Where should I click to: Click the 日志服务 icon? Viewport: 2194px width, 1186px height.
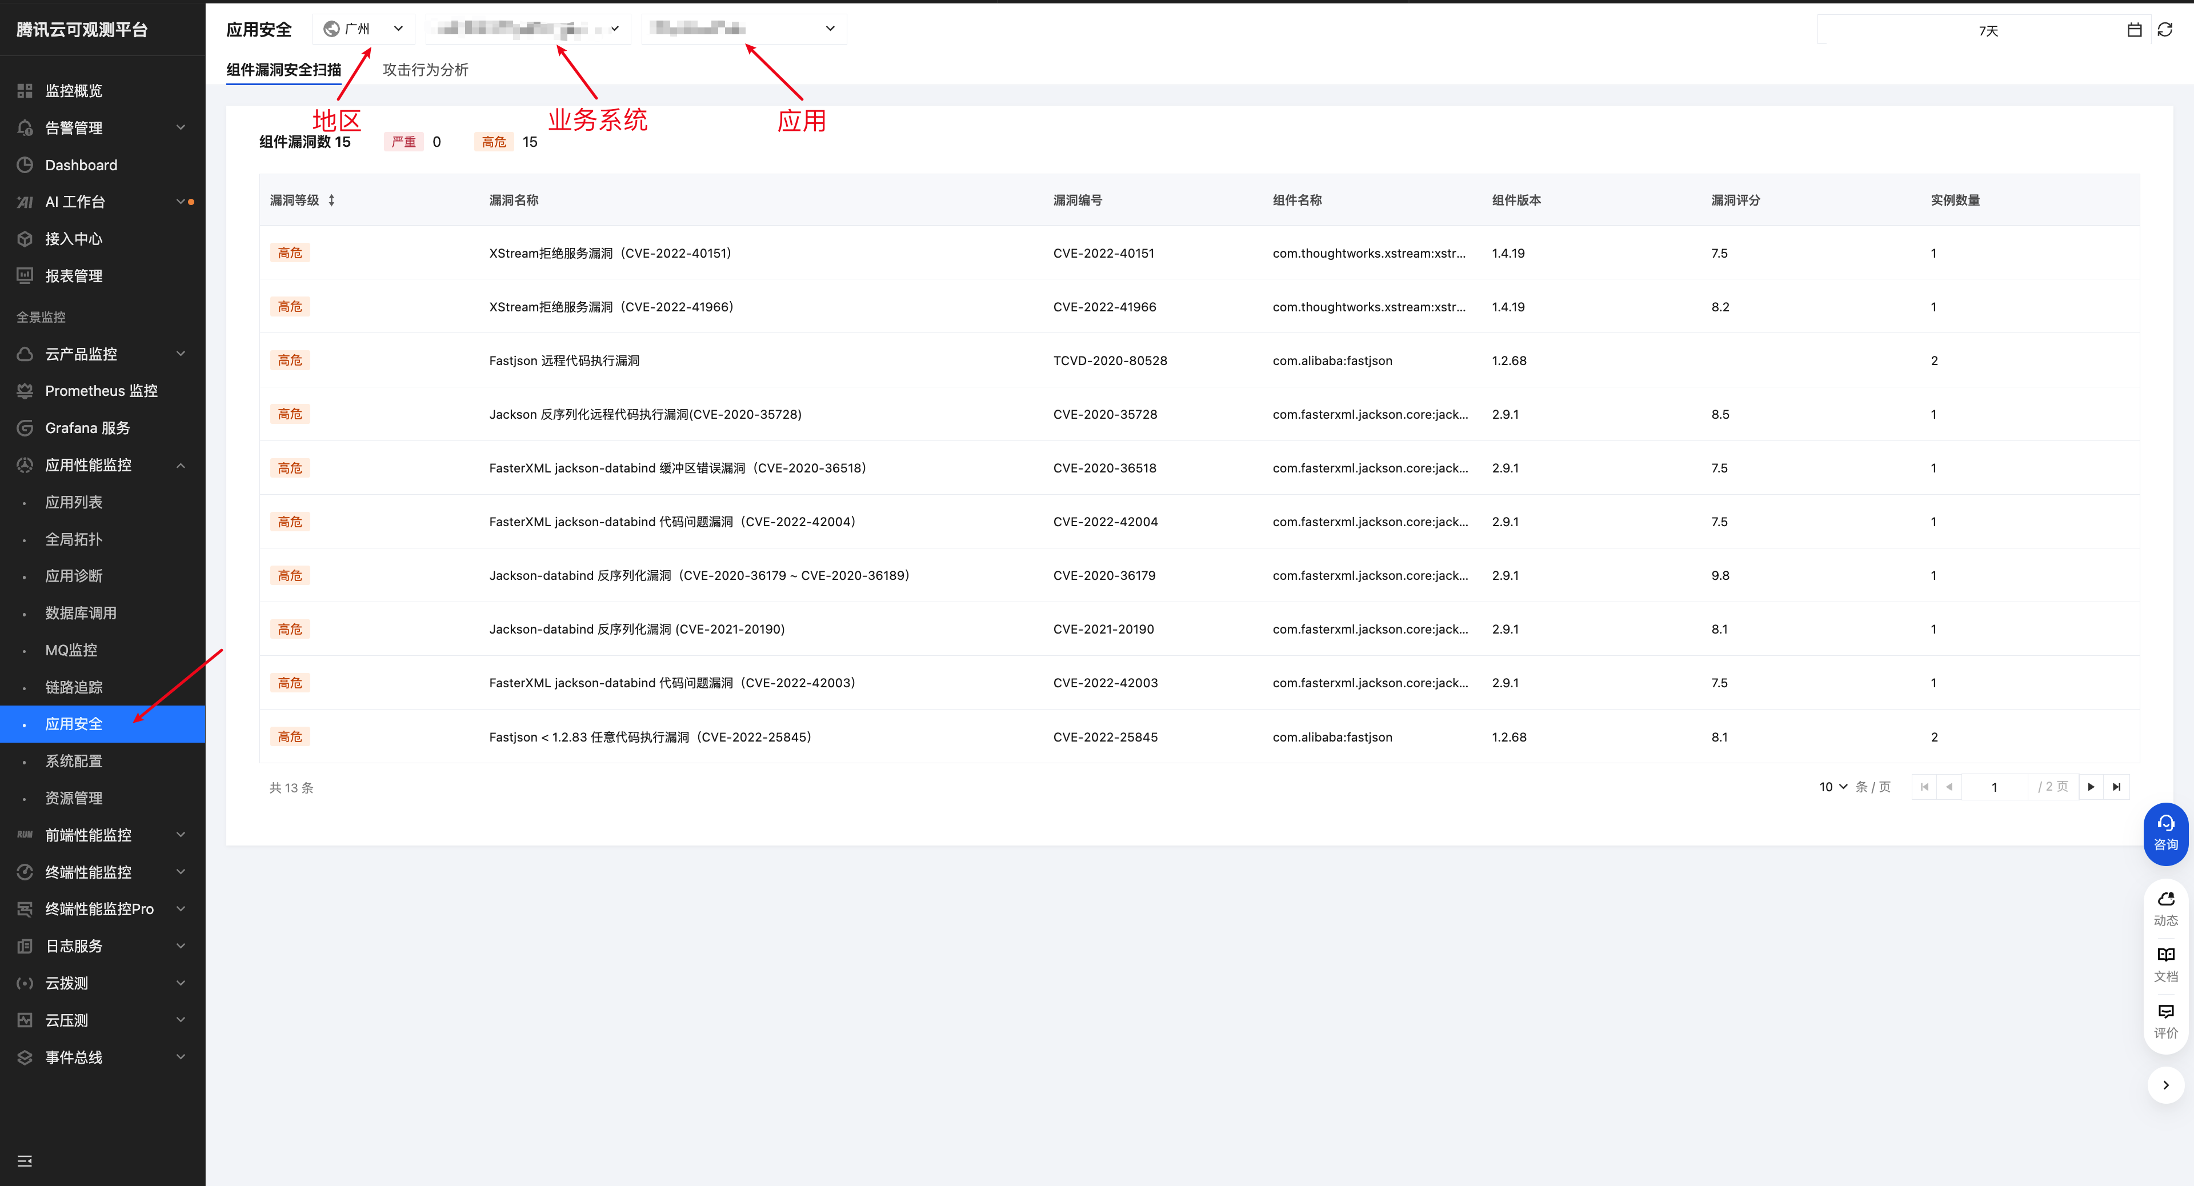25,946
